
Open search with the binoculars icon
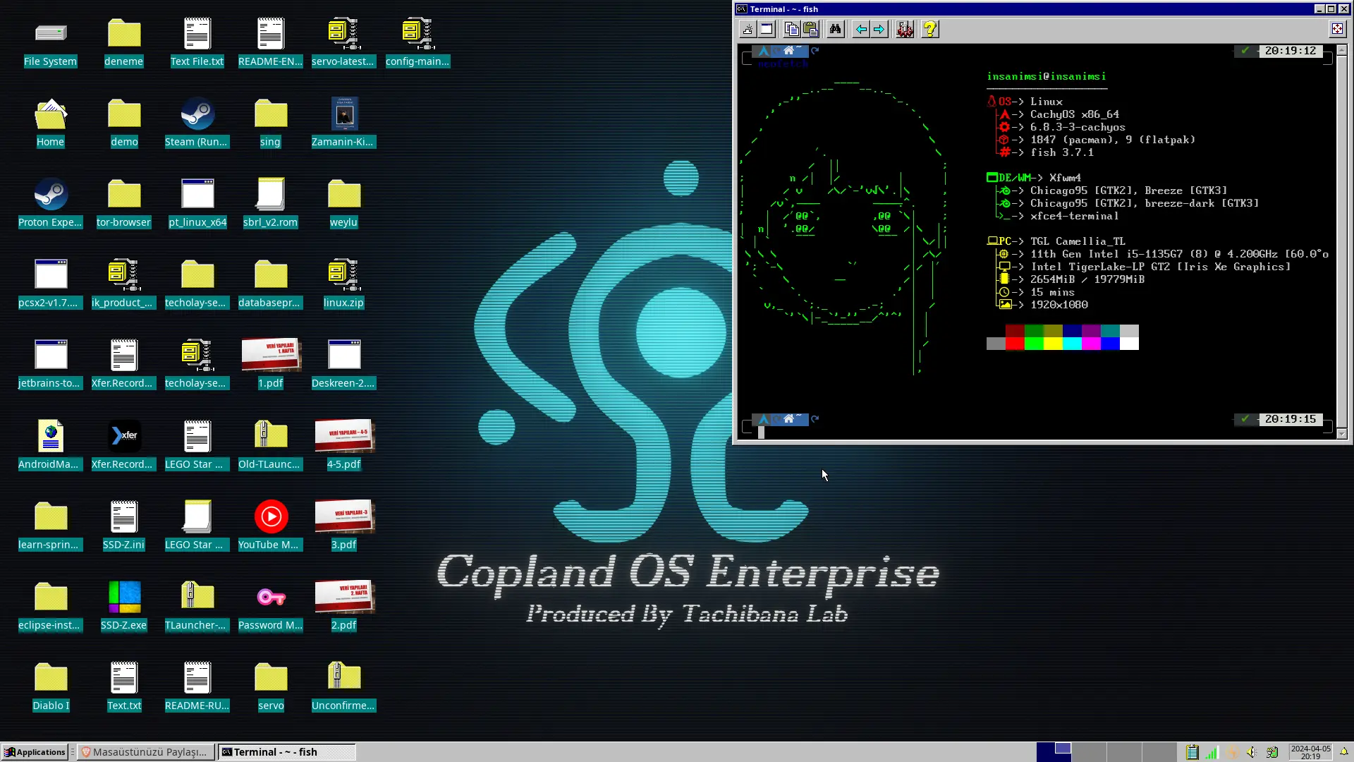(836, 29)
